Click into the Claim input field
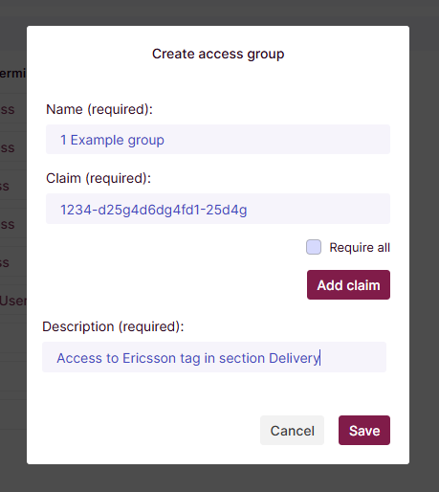This screenshot has height=492, width=439. pyautogui.click(x=218, y=209)
